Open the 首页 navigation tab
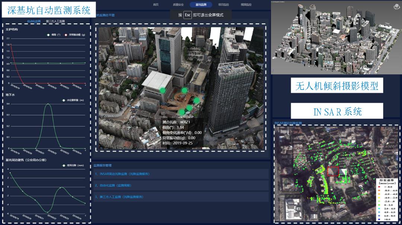Viewport: 402px width, 225px height. (x=156, y=5)
